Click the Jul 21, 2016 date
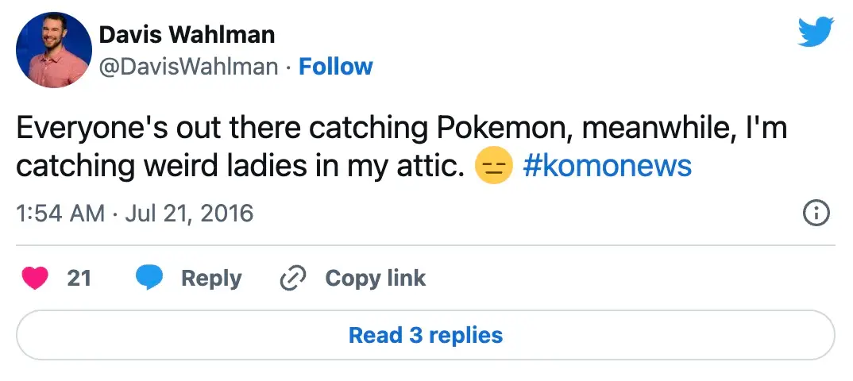 click(x=192, y=214)
